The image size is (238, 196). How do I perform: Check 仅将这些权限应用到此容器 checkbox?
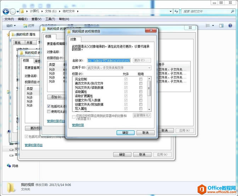[74, 117]
